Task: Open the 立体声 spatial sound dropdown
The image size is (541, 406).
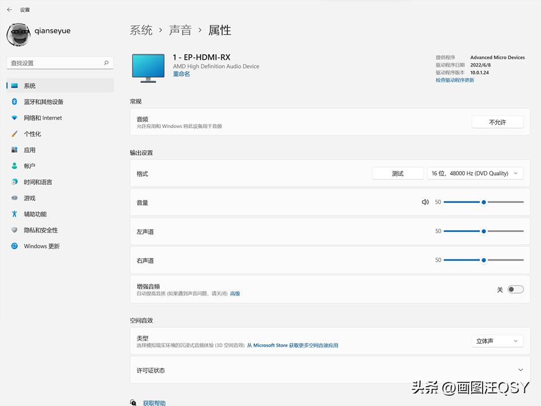Action: [497, 341]
